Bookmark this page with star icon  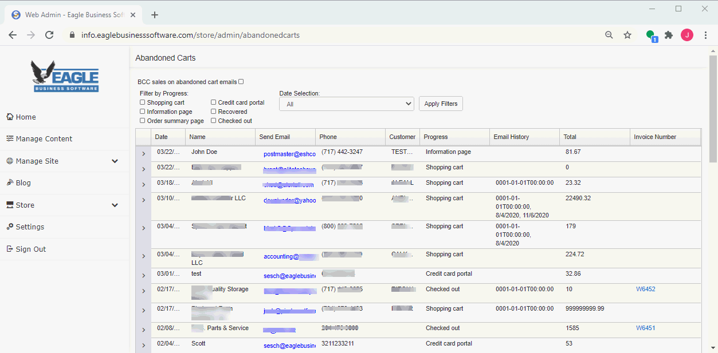pyautogui.click(x=627, y=35)
